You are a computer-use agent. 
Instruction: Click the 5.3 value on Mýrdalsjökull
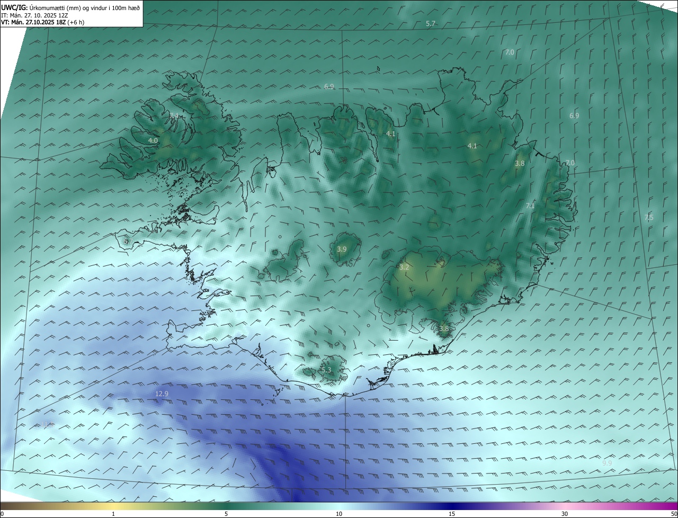[x=326, y=370]
